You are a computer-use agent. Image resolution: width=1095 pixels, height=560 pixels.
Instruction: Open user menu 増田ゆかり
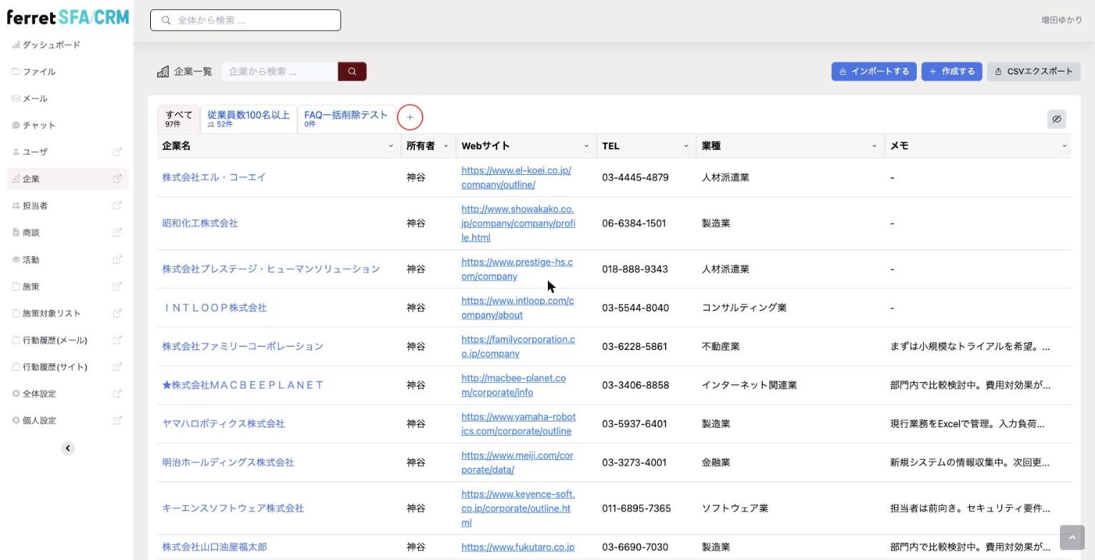coord(1061,20)
